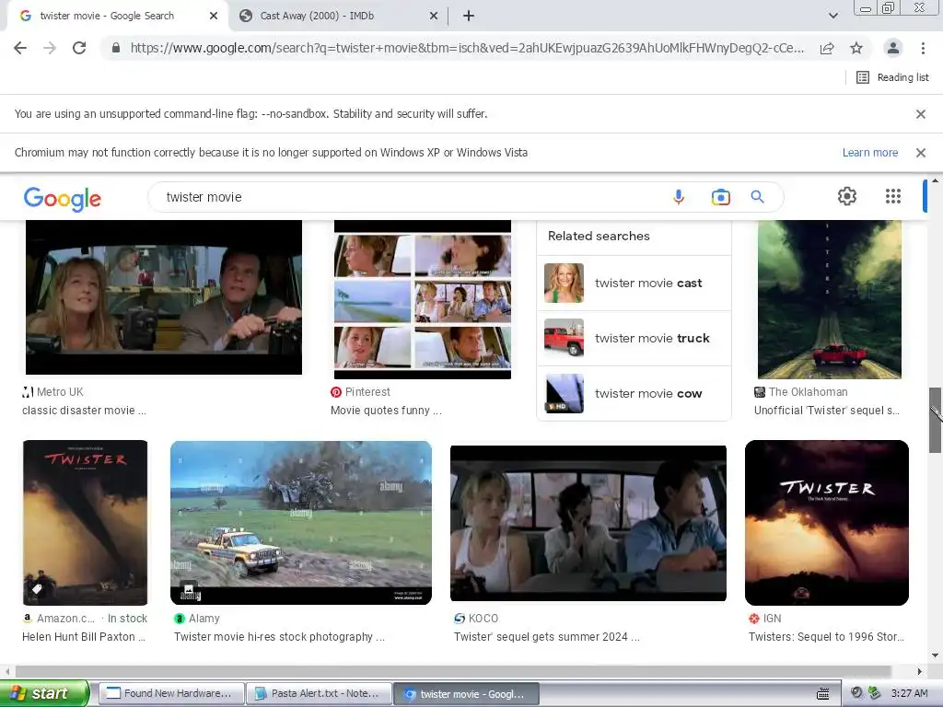Click 'Twister movie hi-res stock photography' caption
The image size is (943, 707).
[x=279, y=637]
